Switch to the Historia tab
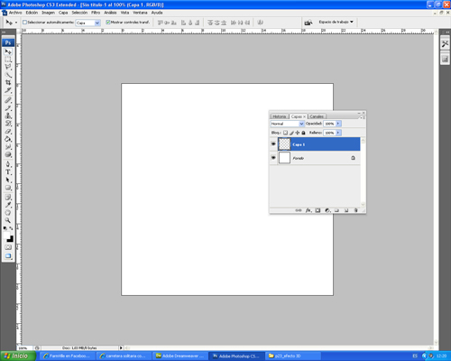 click(280, 116)
